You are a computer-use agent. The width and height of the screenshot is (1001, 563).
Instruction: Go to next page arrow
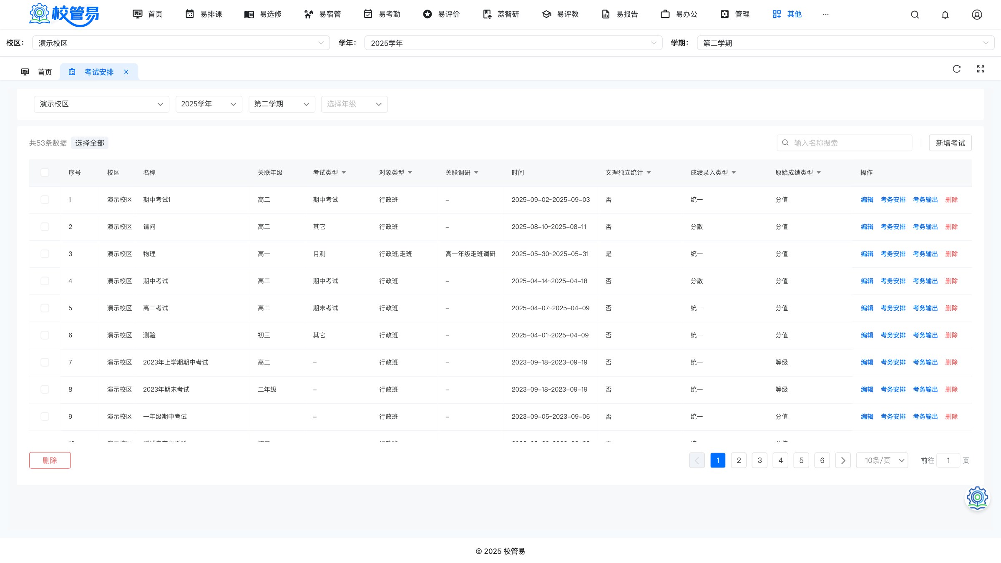point(843,460)
